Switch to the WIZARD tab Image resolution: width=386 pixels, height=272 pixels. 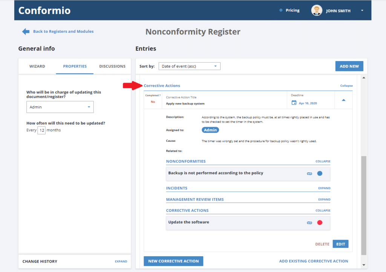click(x=37, y=66)
